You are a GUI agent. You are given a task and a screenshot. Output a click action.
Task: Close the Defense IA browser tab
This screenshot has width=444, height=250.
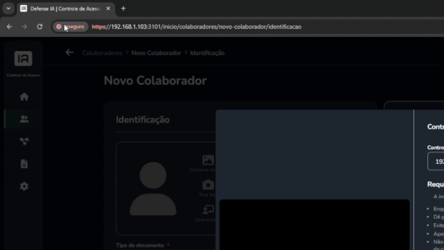coord(108,8)
